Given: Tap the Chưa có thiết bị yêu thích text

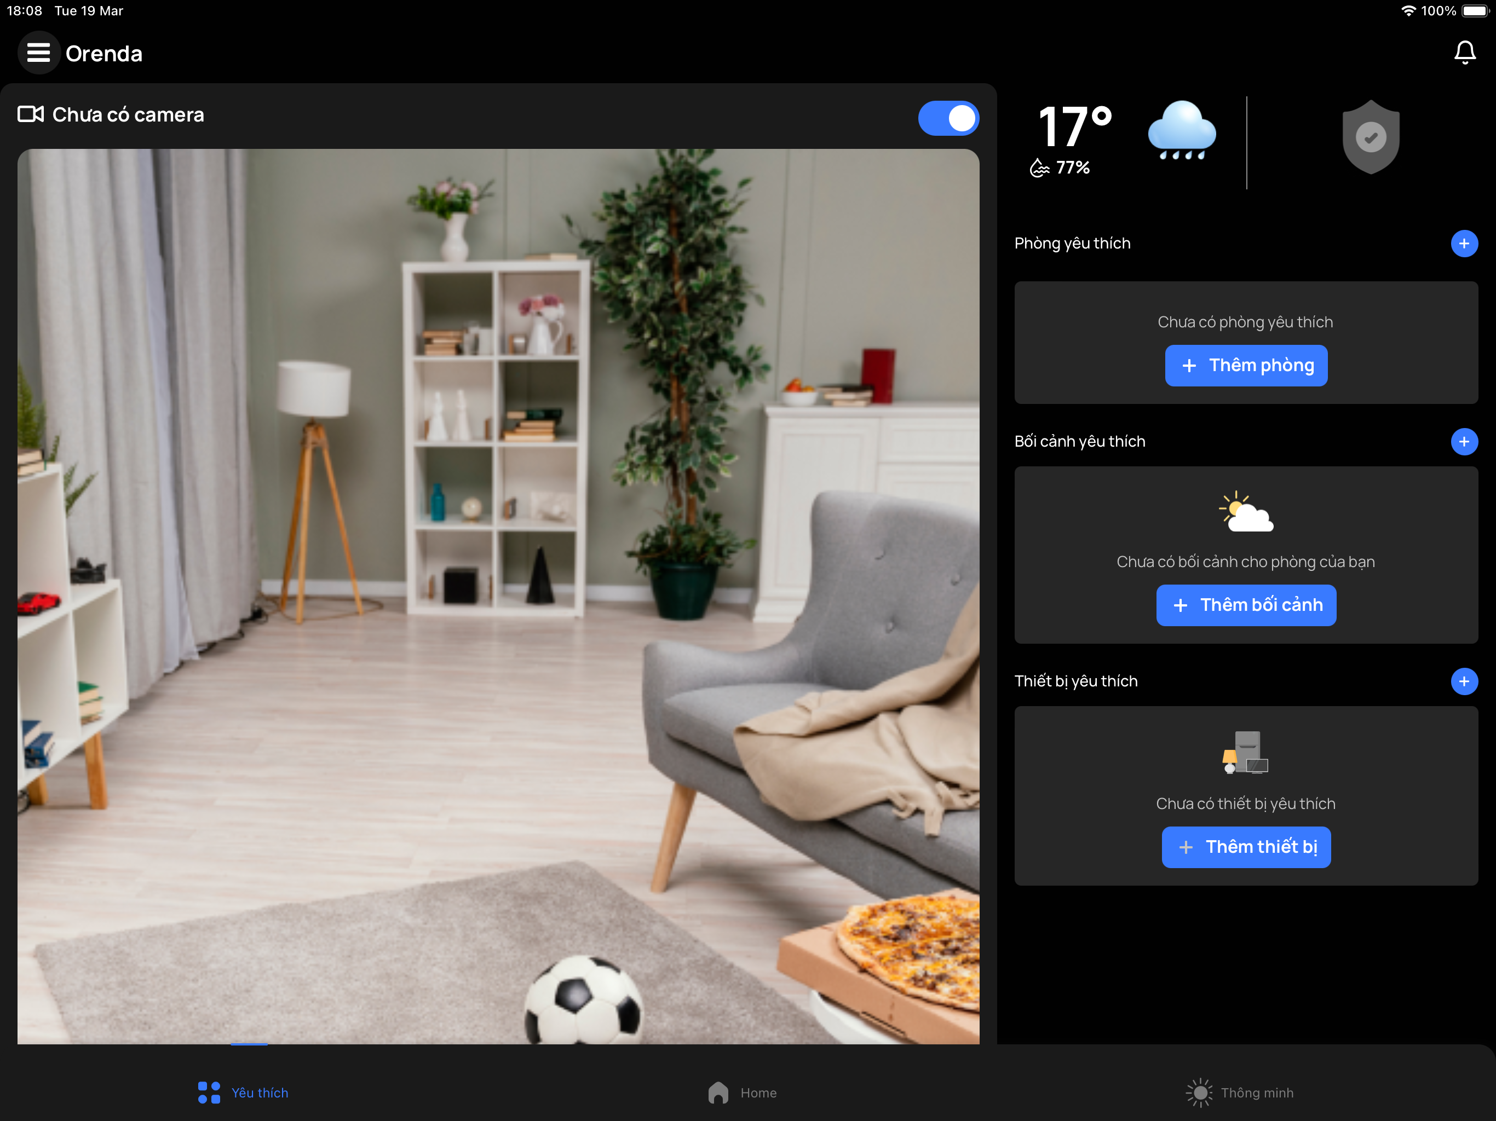Looking at the screenshot, I should coord(1245,803).
